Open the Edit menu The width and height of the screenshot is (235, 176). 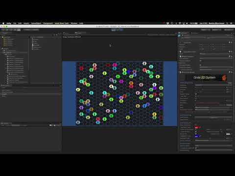click(x=20, y=23)
